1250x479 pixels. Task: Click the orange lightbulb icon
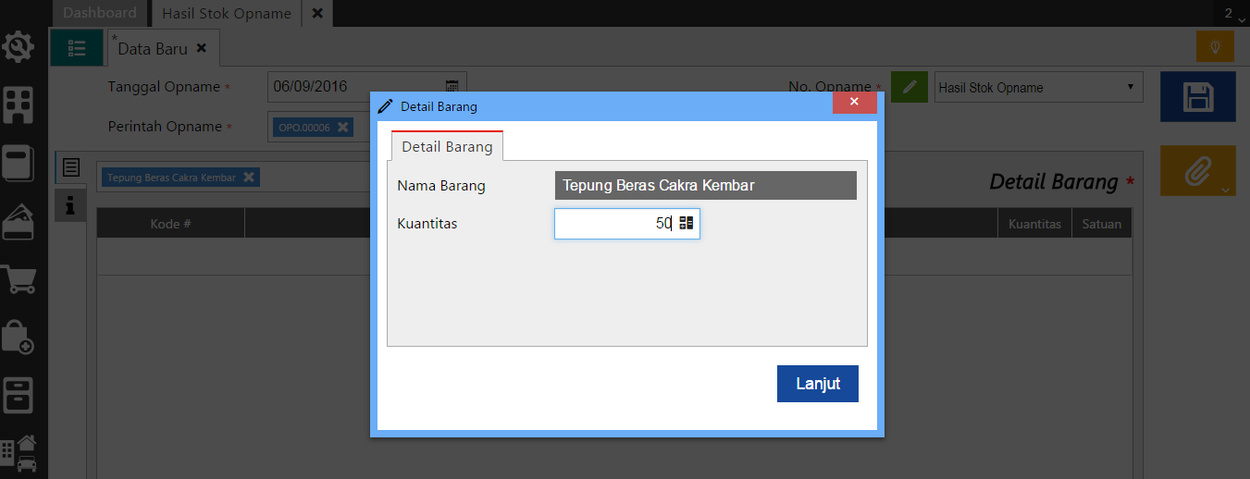point(1215,46)
